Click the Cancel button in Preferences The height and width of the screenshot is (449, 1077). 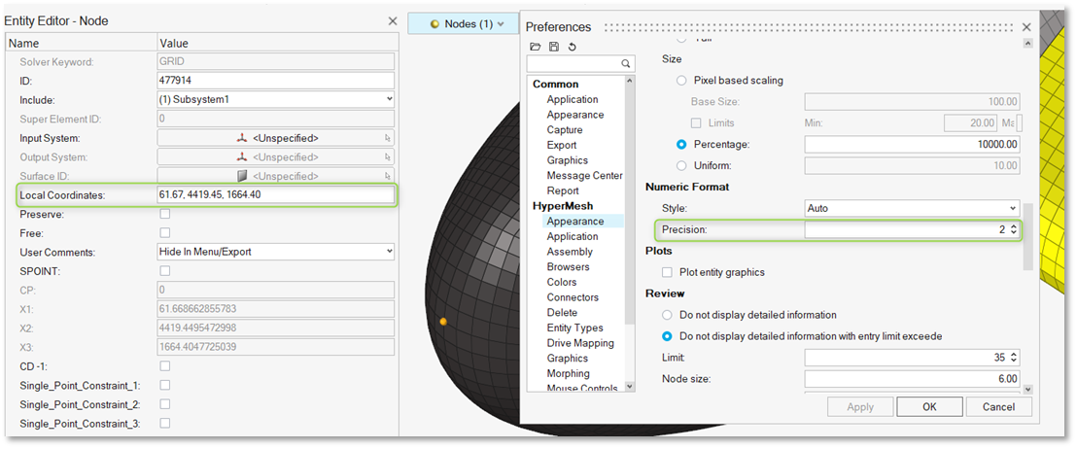(x=997, y=406)
